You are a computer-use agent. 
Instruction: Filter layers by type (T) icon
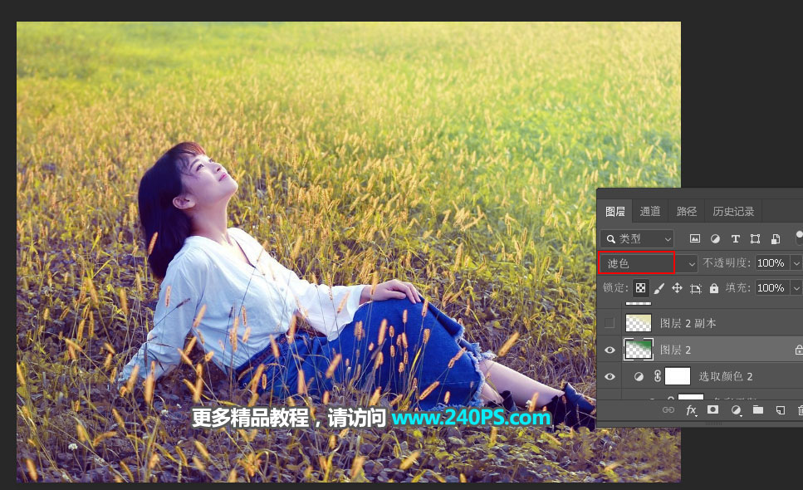[736, 238]
